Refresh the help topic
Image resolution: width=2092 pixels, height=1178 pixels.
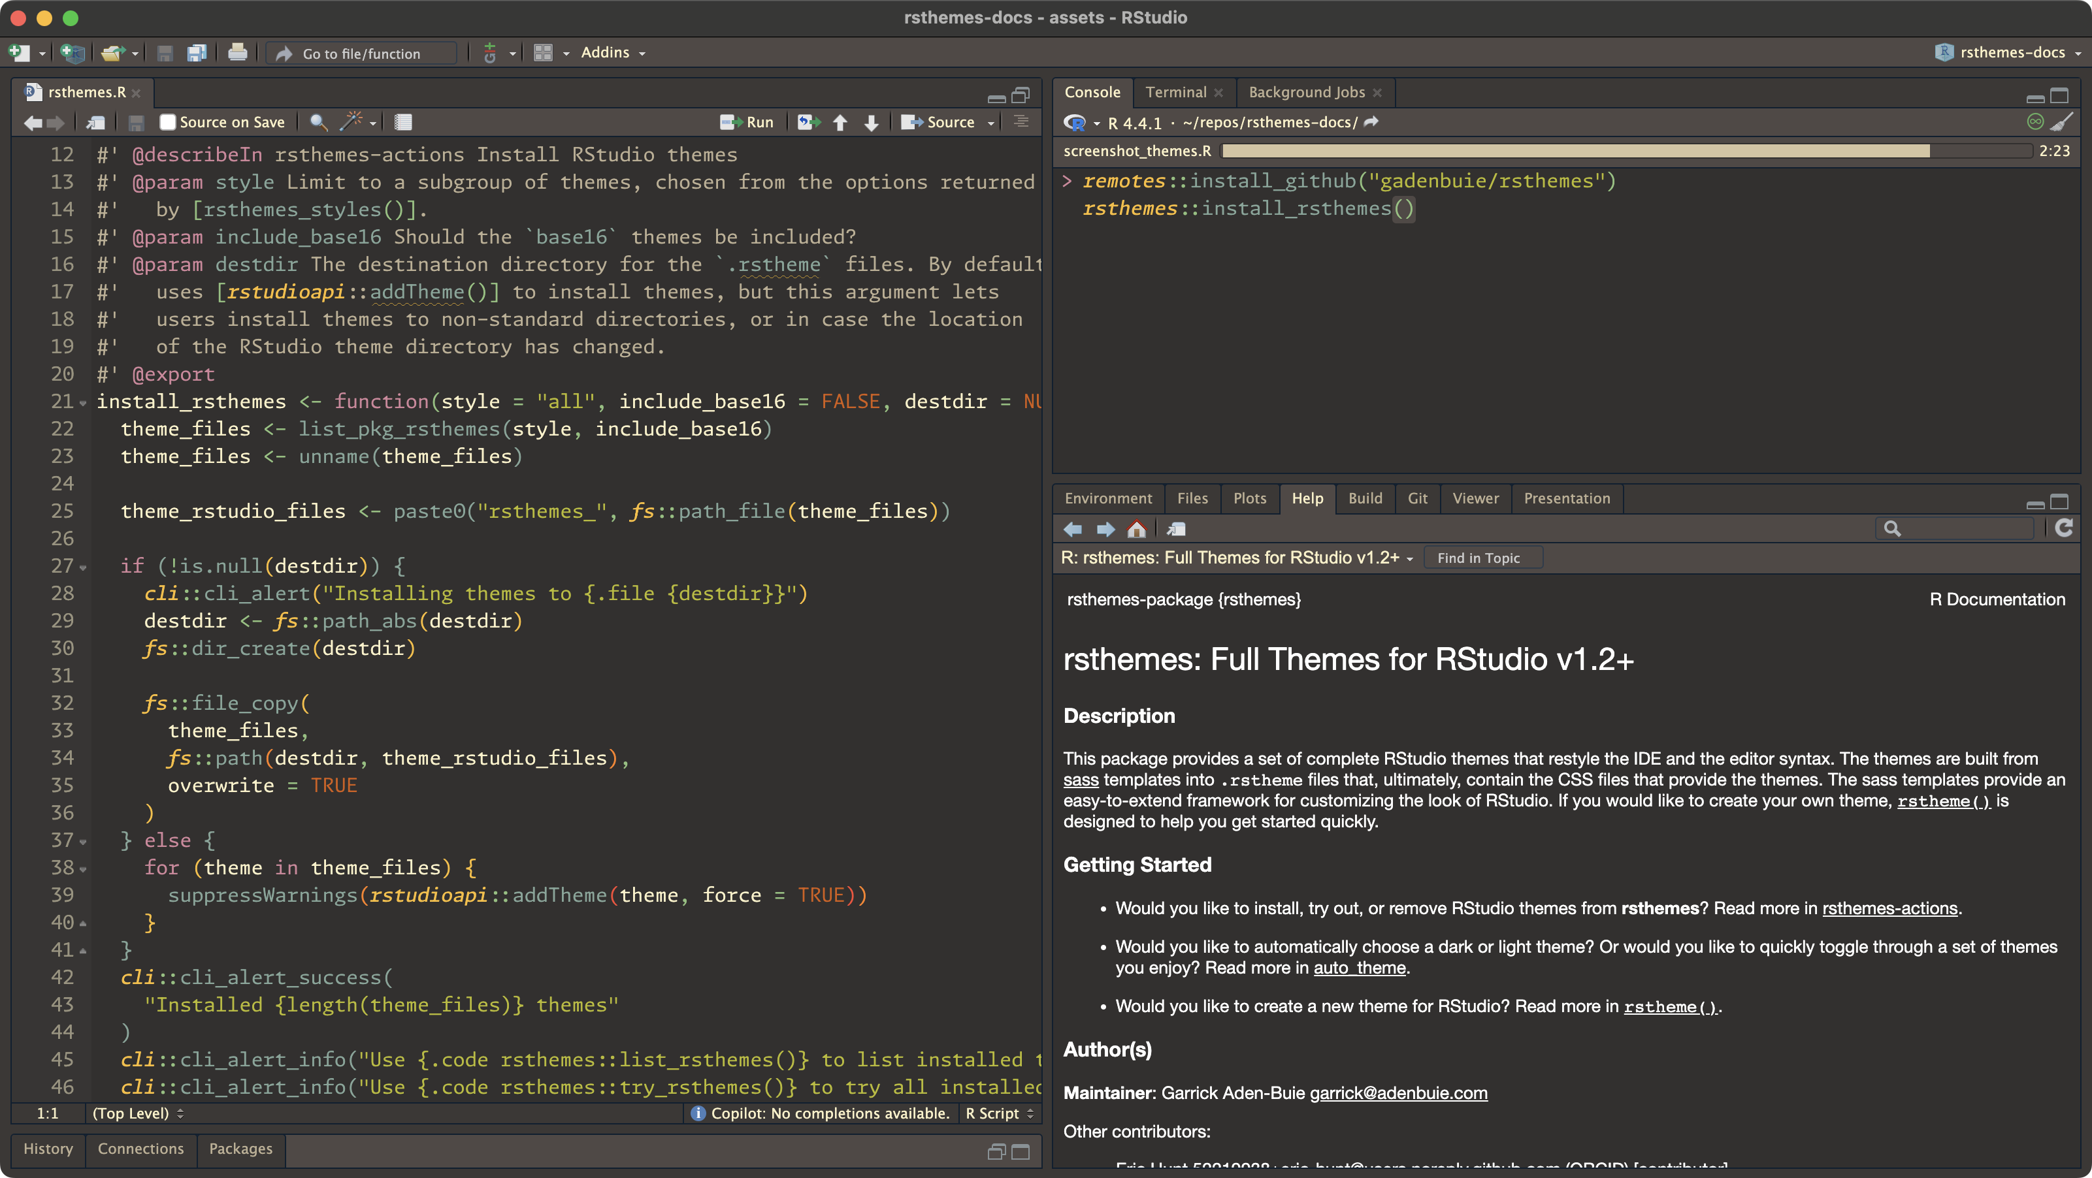[2063, 528]
